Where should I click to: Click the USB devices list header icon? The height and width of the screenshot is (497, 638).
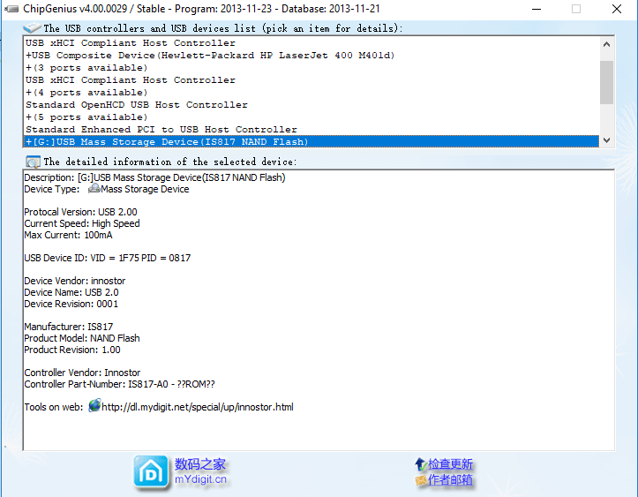coord(32,28)
